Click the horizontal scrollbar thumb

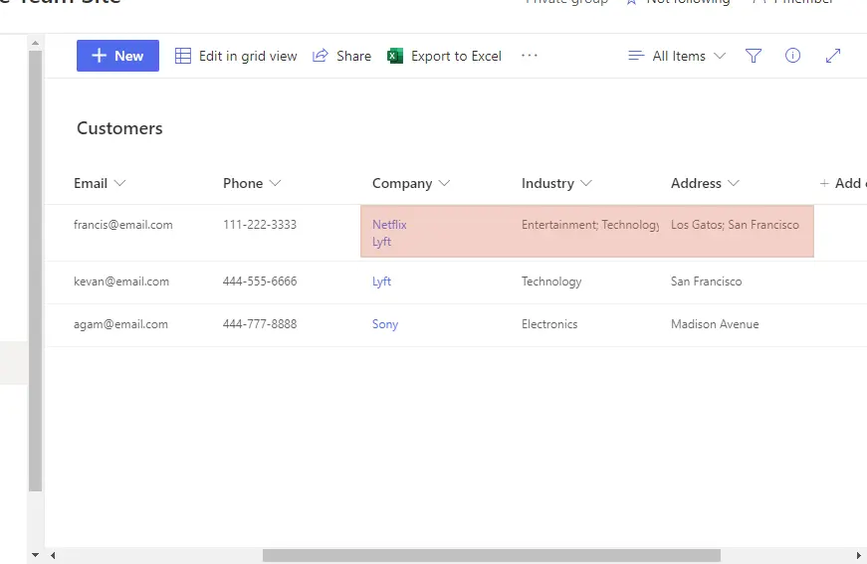[492, 555]
